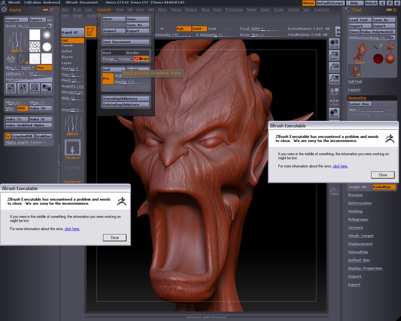Expand the Morph Target subpalette
Image resolution: width=401 pixels, height=321 pixels.
(x=361, y=236)
